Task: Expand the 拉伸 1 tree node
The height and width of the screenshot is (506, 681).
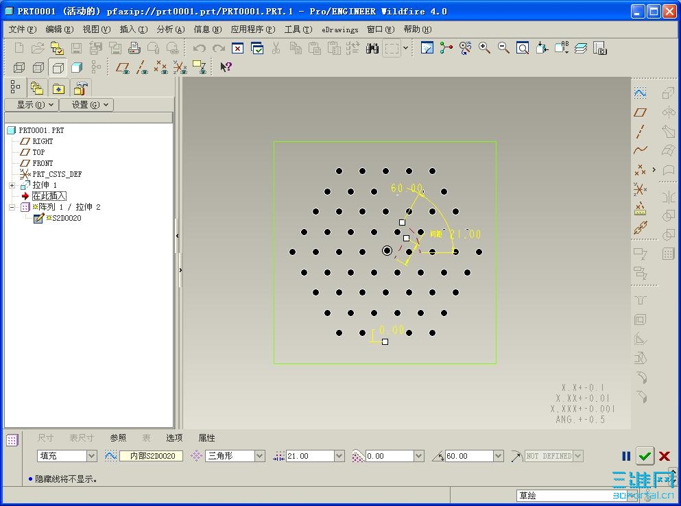Action: [x=12, y=185]
